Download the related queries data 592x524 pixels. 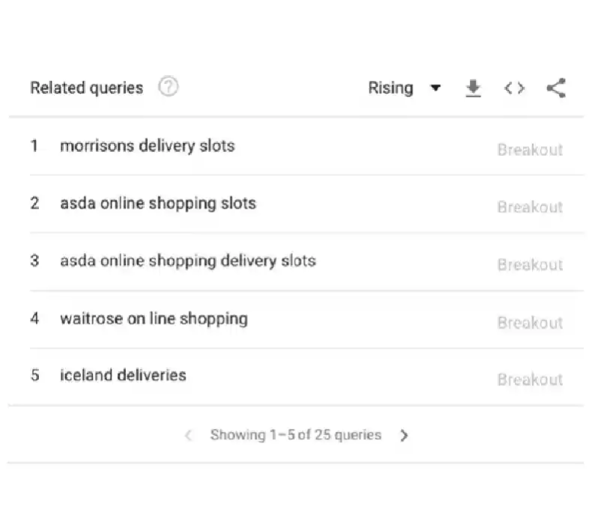[473, 88]
